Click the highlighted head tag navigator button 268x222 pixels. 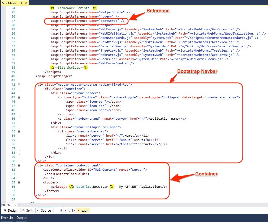tap(83, 210)
